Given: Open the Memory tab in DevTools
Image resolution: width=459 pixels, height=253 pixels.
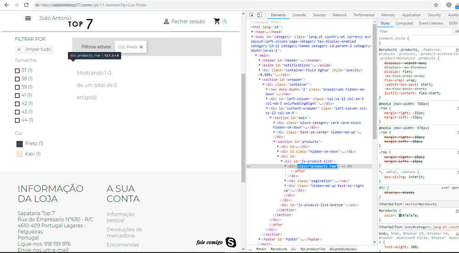Looking at the screenshot, I should (388, 15).
